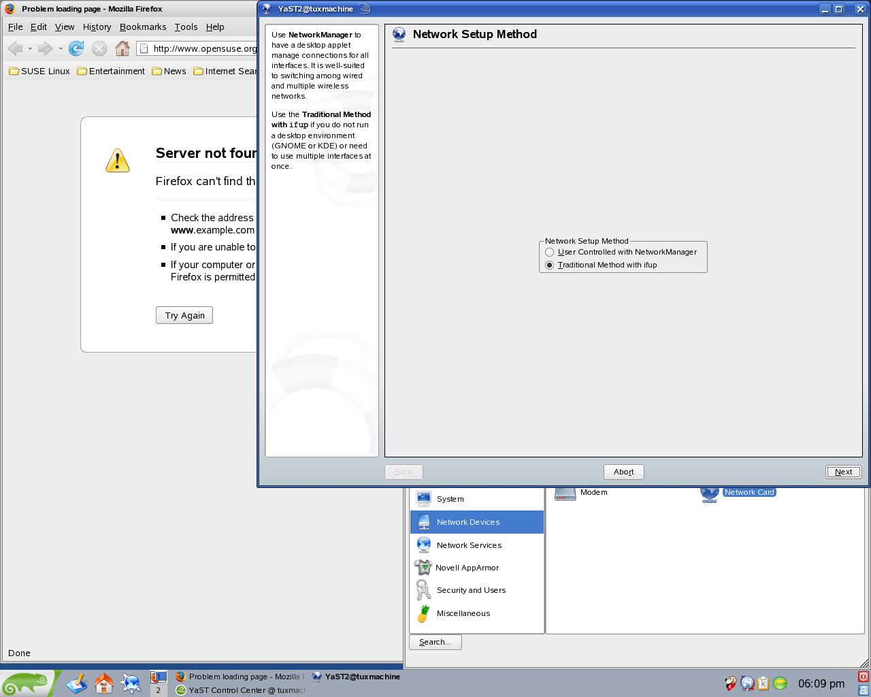Open the File menu in Firefox

15,27
